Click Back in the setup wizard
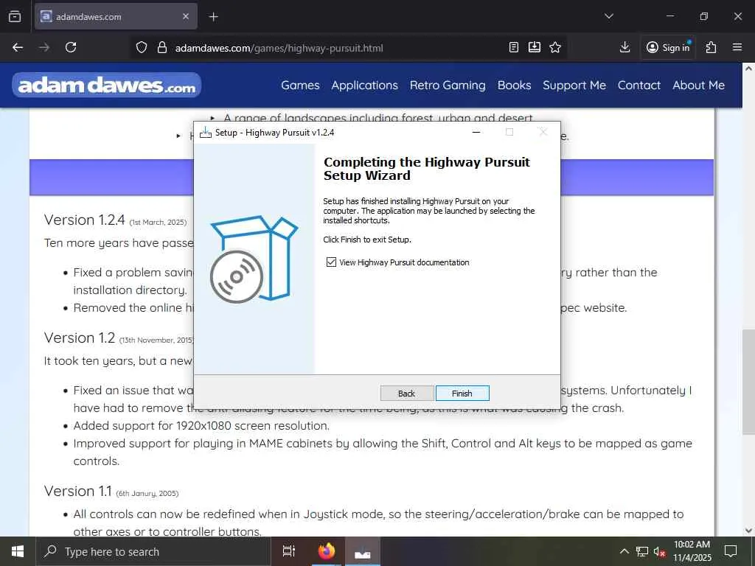Screen dimensions: 755x566 (406, 394)
